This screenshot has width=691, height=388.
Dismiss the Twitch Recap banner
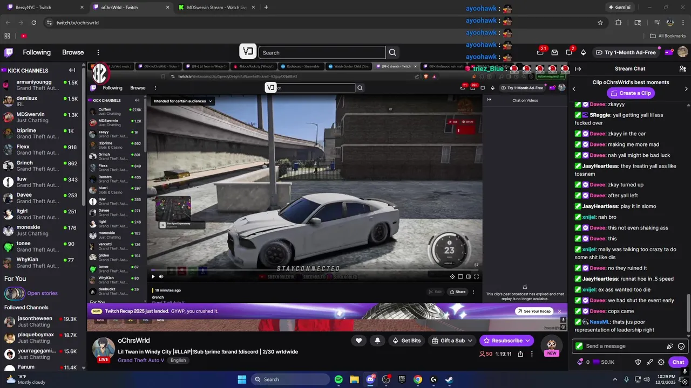[x=559, y=311]
